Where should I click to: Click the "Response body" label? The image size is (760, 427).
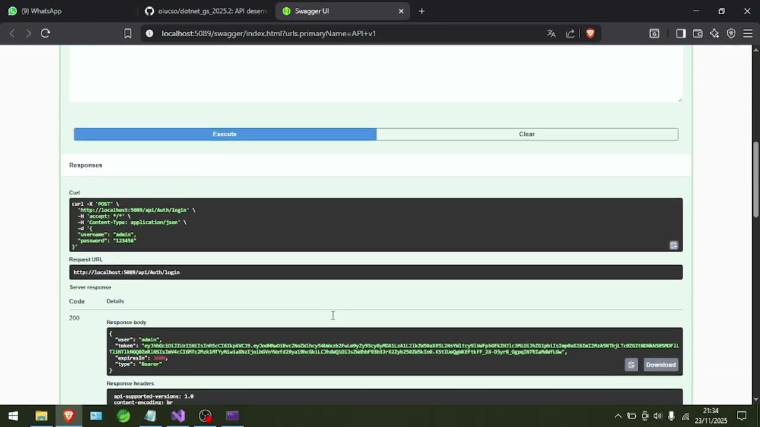(126, 322)
